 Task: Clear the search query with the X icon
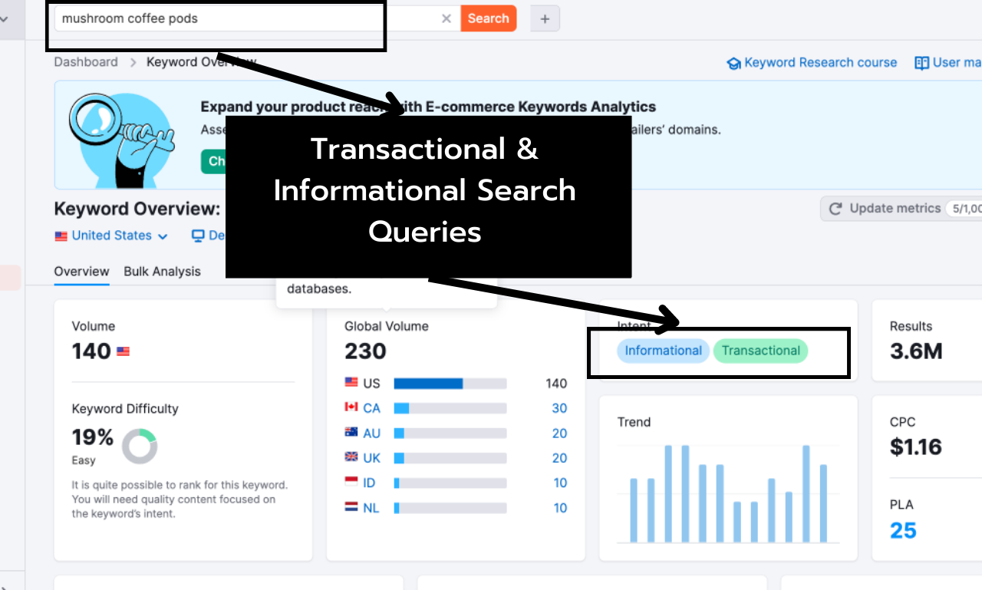click(447, 18)
